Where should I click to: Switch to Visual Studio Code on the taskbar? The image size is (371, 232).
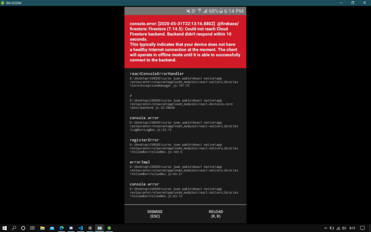(x=80, y=228)
